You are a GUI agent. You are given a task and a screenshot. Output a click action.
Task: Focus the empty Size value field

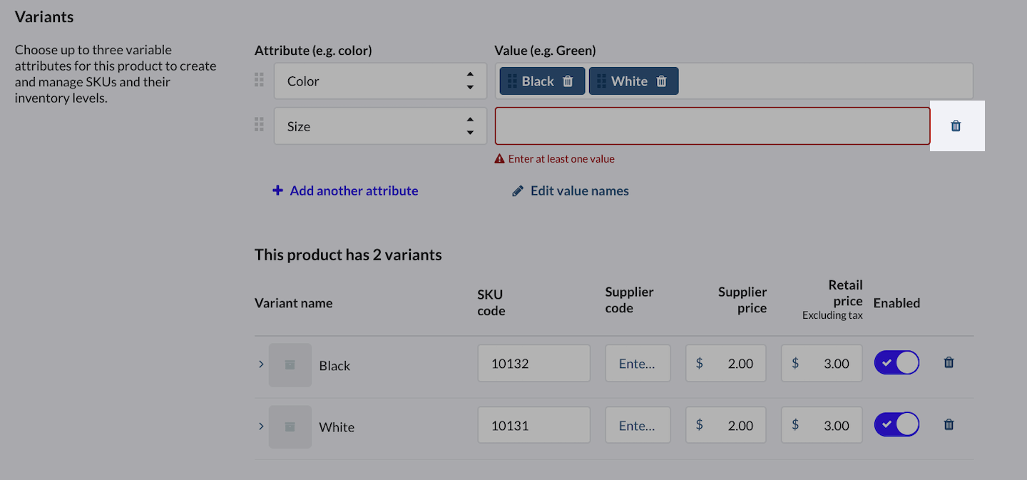[x=712, y=126]
